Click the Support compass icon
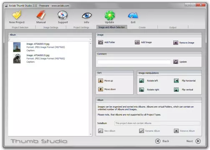 (63, 15)
